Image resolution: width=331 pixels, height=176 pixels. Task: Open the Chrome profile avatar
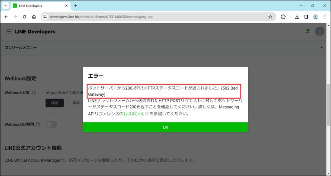click(x=316, y=17)
